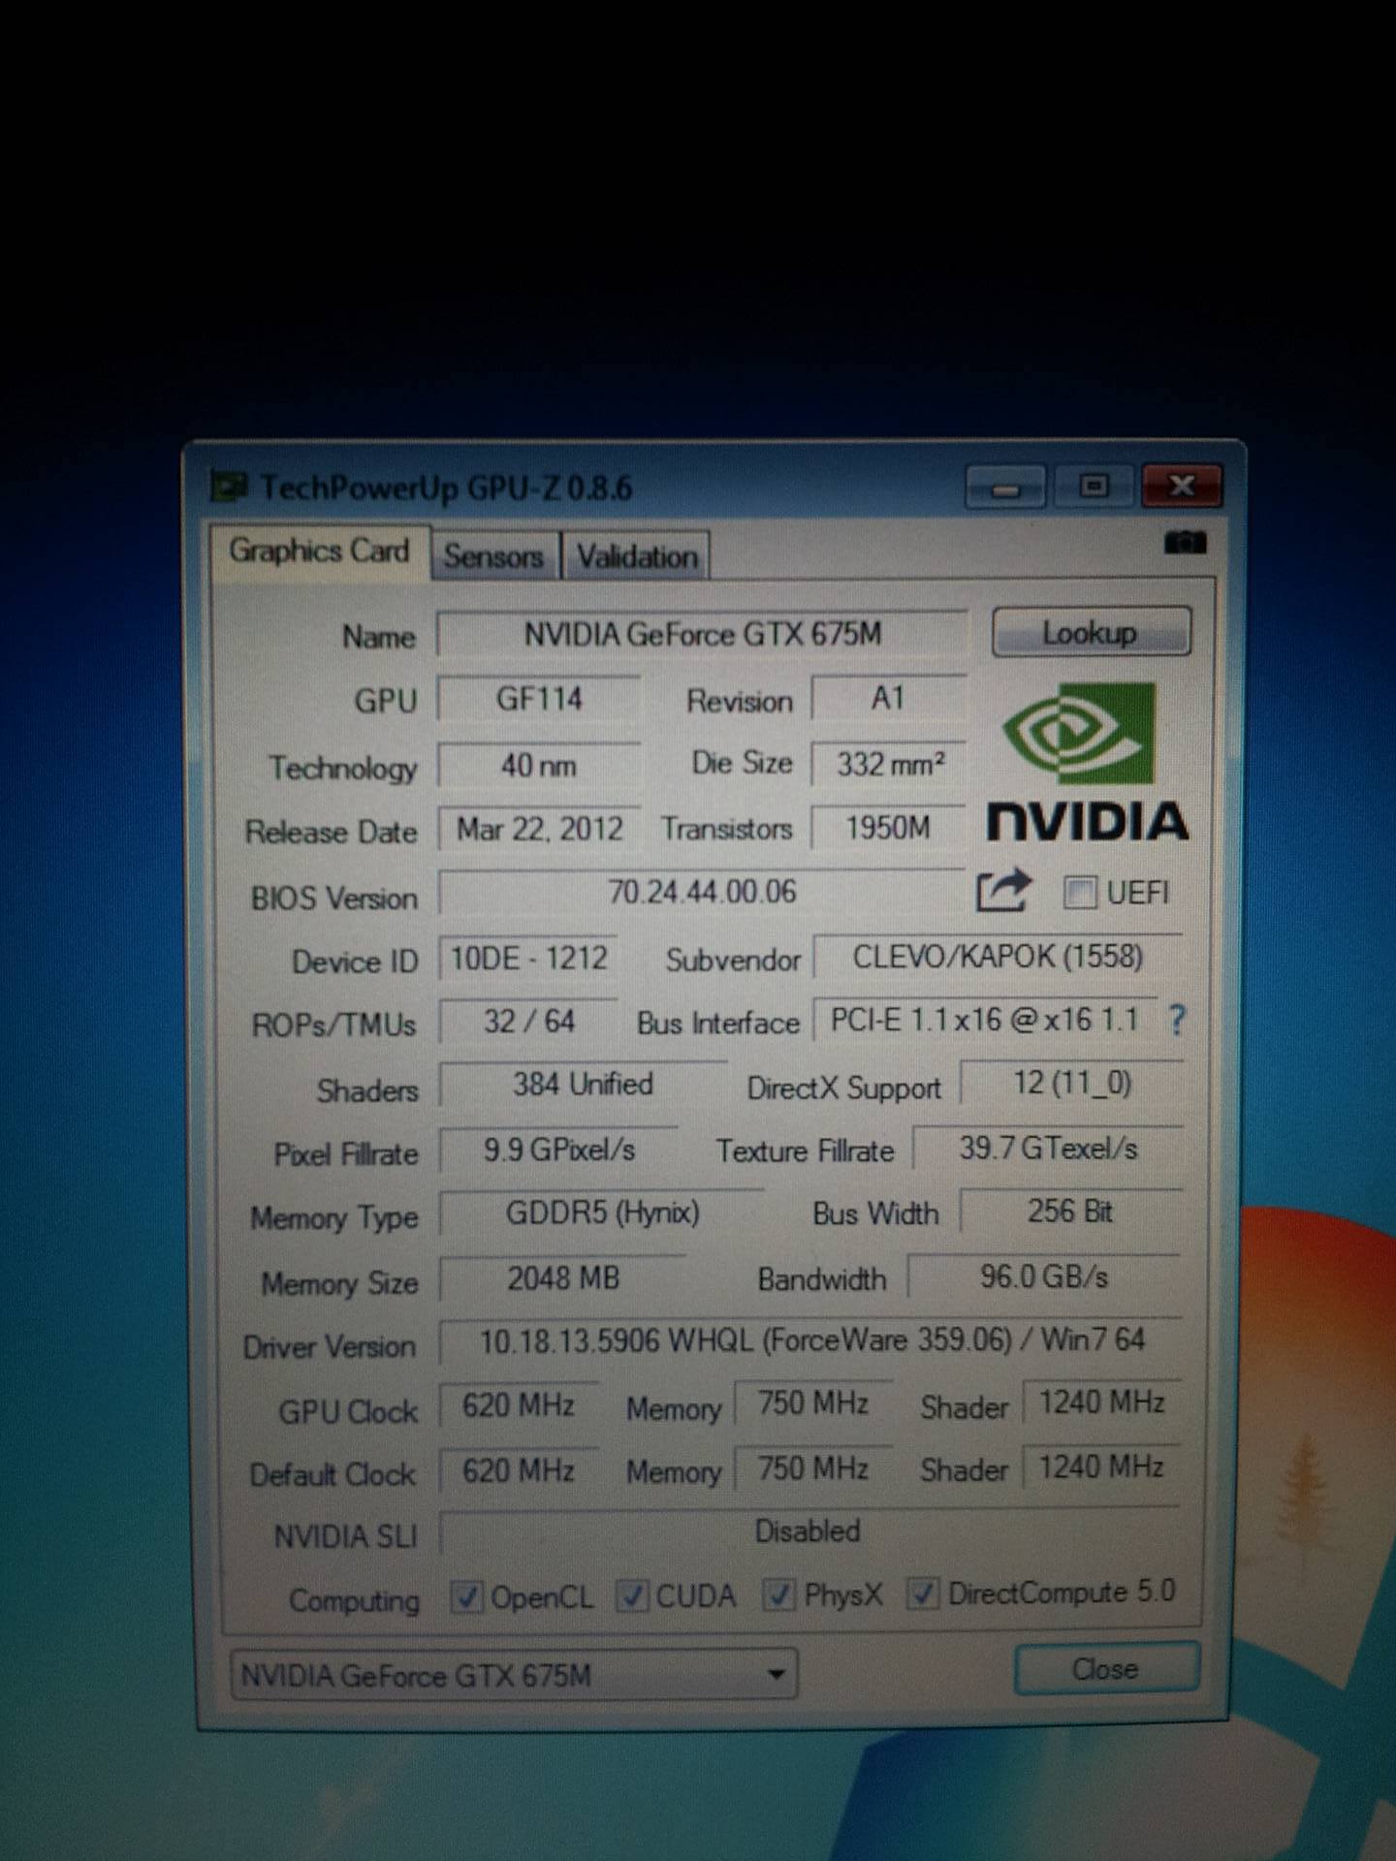
Task: Toggle the DirectCompute 5.0 checkbox
Action: point(922,1593)
